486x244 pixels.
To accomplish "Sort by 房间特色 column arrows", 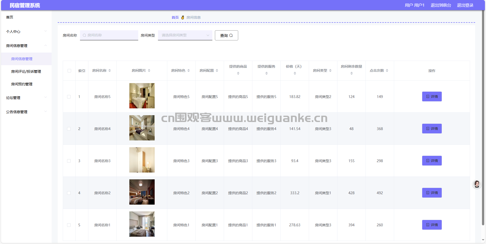I will [x=189, y=71].
